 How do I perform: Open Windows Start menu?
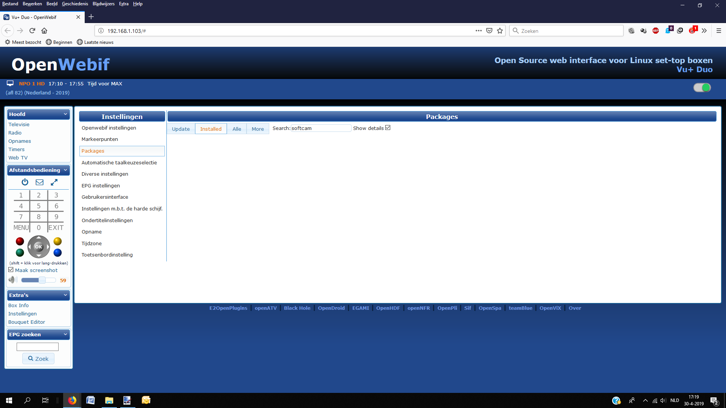coord(9,400)
